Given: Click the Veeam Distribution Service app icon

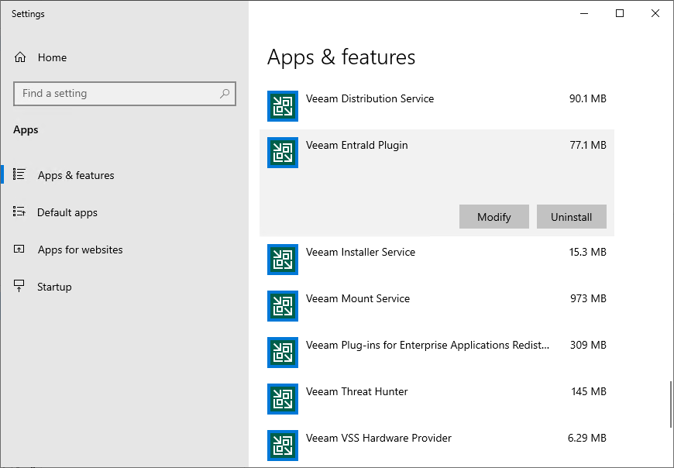Looking at the screenshot, I should click(283, 106).
